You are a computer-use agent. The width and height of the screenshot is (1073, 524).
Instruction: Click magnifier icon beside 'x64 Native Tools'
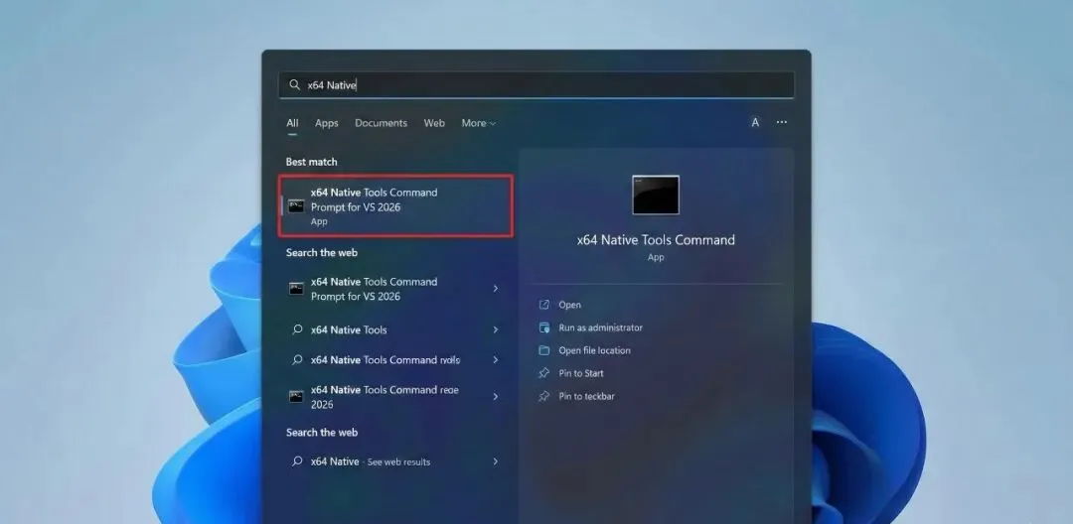pyautogui.click(x=297, y=329)
